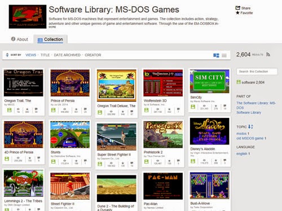282x211 pixels.
Task: Open Oregon Trail, The thumbnail
Action: tap(24, 83)
